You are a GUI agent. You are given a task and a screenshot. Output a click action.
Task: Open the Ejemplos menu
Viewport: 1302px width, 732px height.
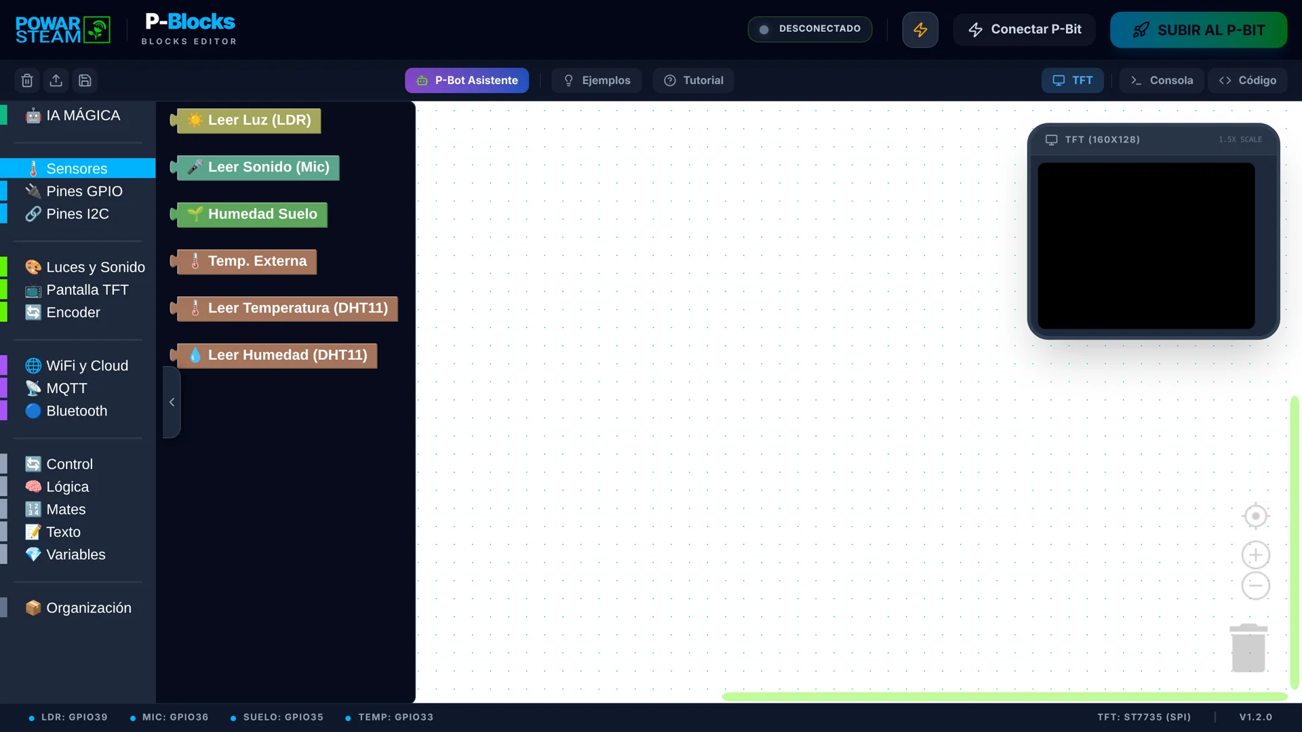coord(597,81)
